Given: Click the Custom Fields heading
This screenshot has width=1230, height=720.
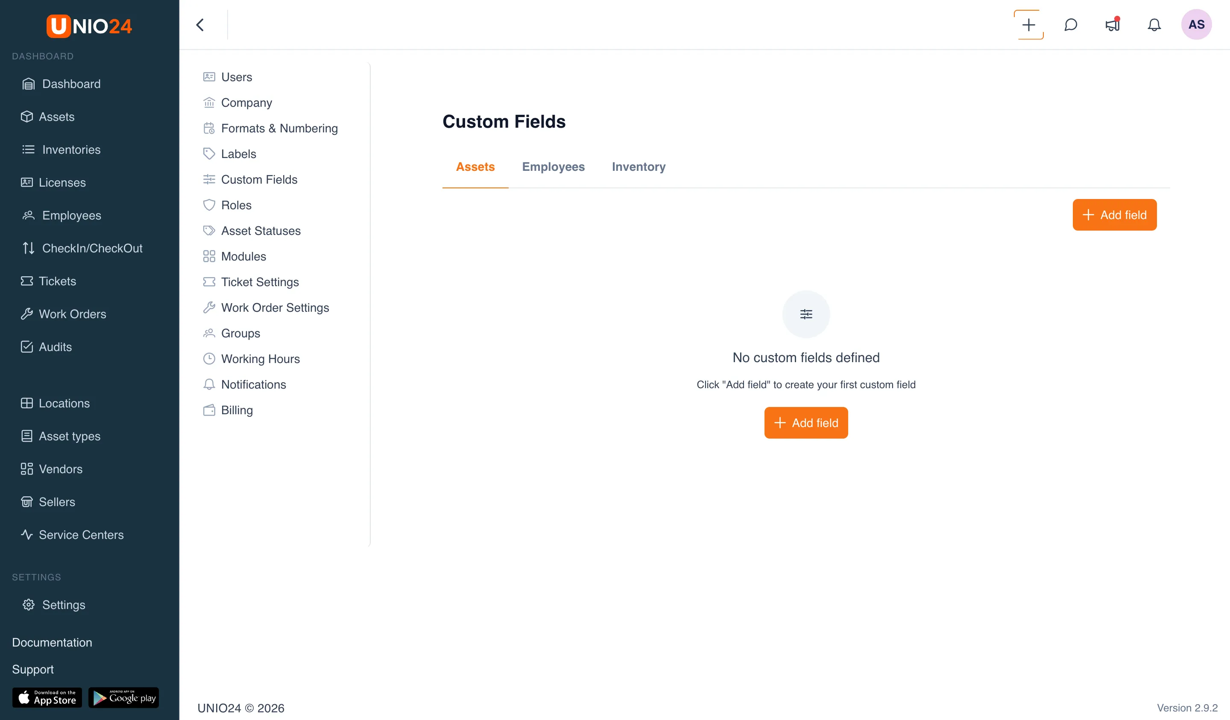Looking at the screenshot, I should coord(504,121).
